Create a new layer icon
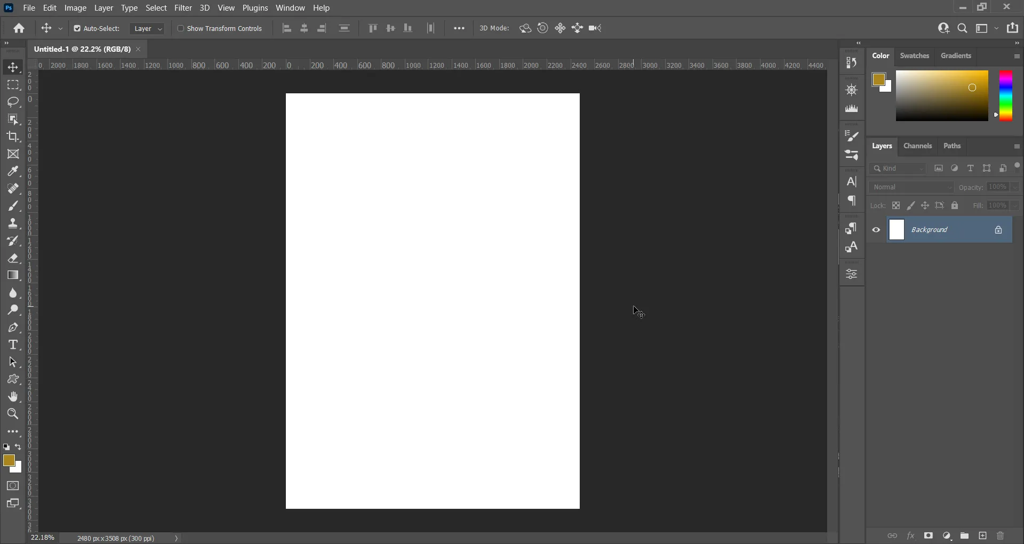This screenshot has width=1024, height=544. coord(982,535)
